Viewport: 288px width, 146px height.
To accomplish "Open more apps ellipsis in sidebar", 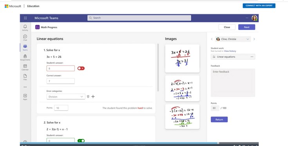I will 25,87.
